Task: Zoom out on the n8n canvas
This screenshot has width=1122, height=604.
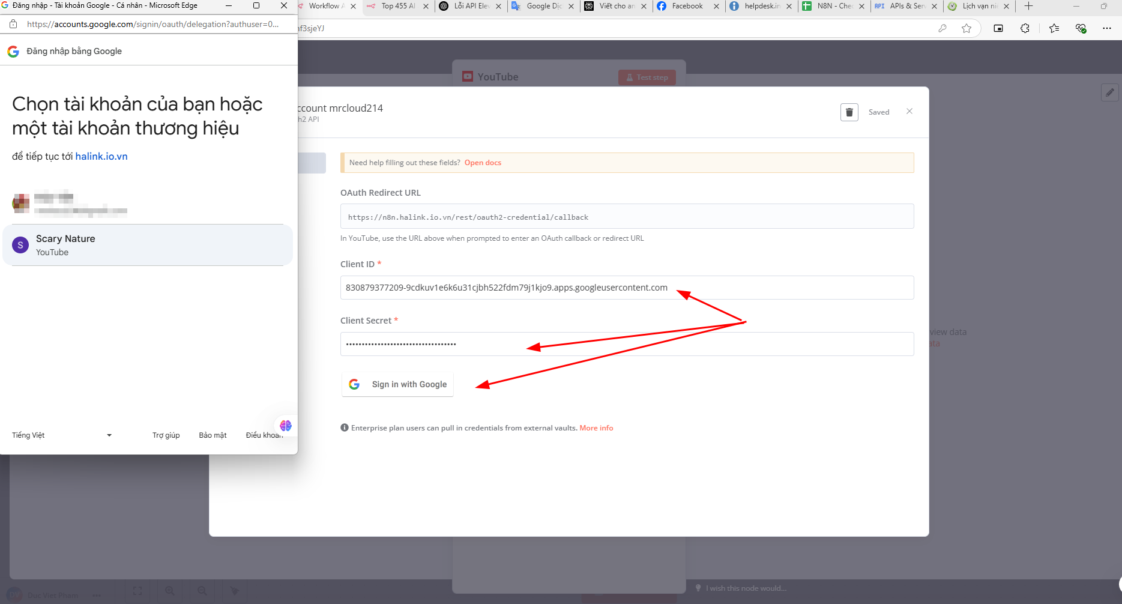Action: [202, 591]
